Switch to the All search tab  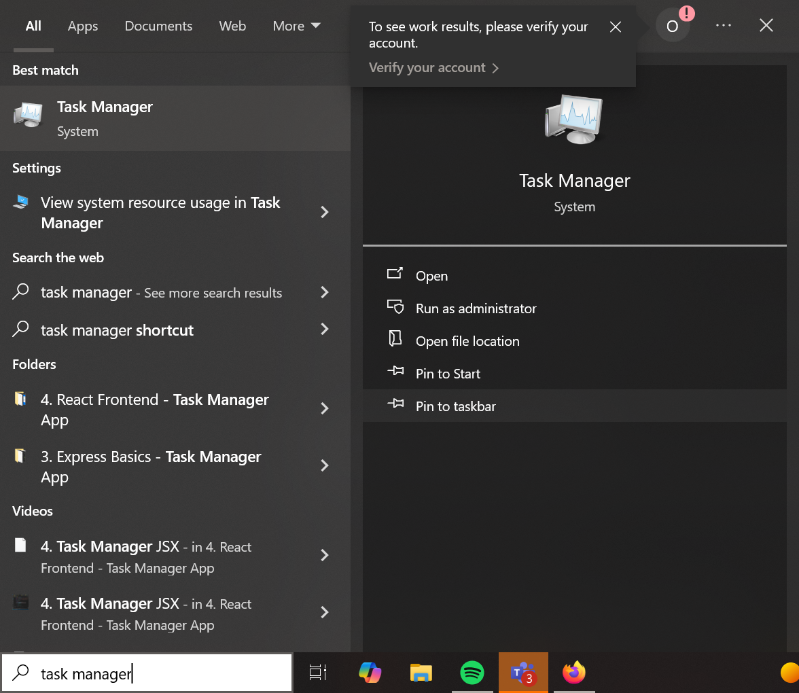34,26
